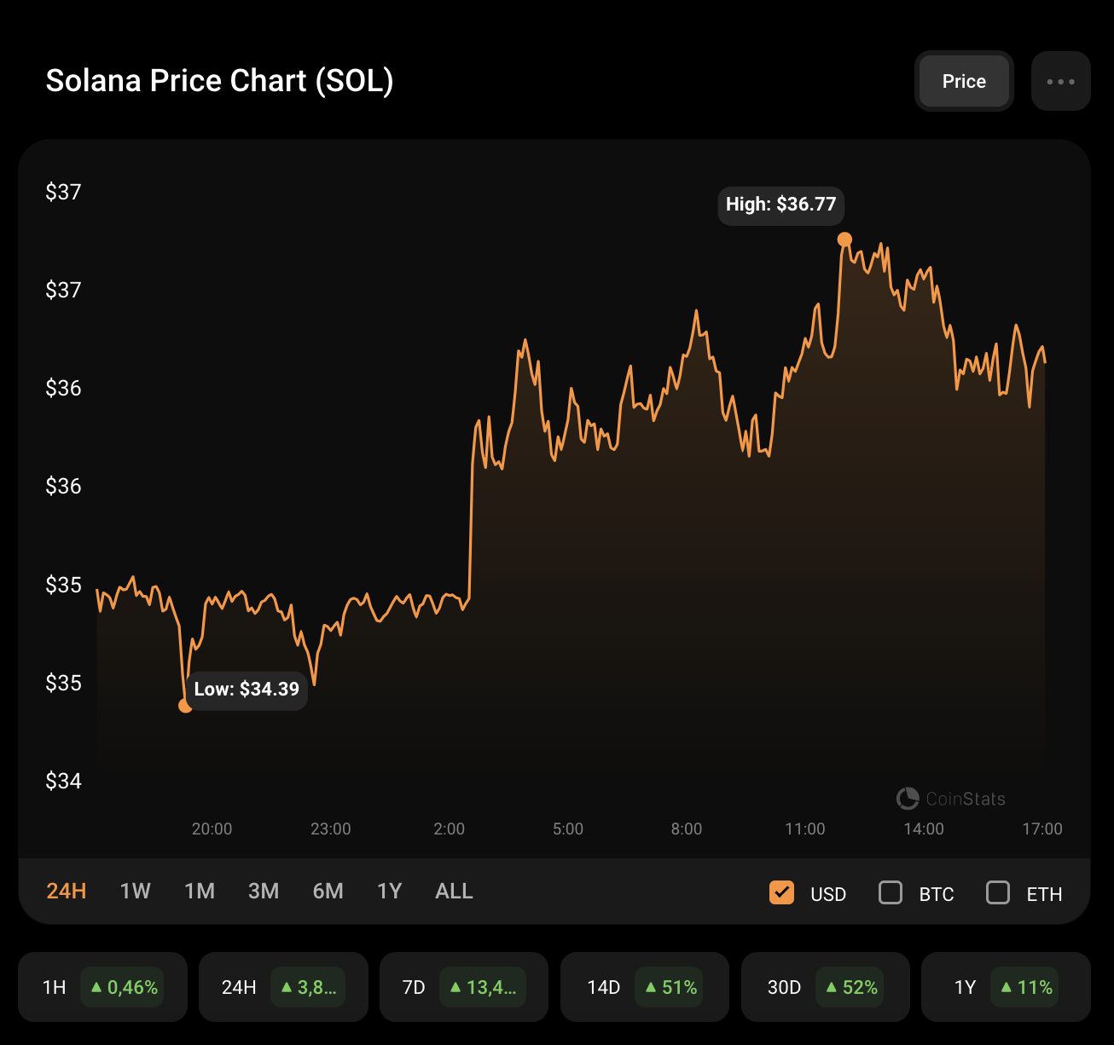The height and width of the screenshot is (1045, 1114).
Task: Open the 14D 51% change card
Action: [645, 987]
